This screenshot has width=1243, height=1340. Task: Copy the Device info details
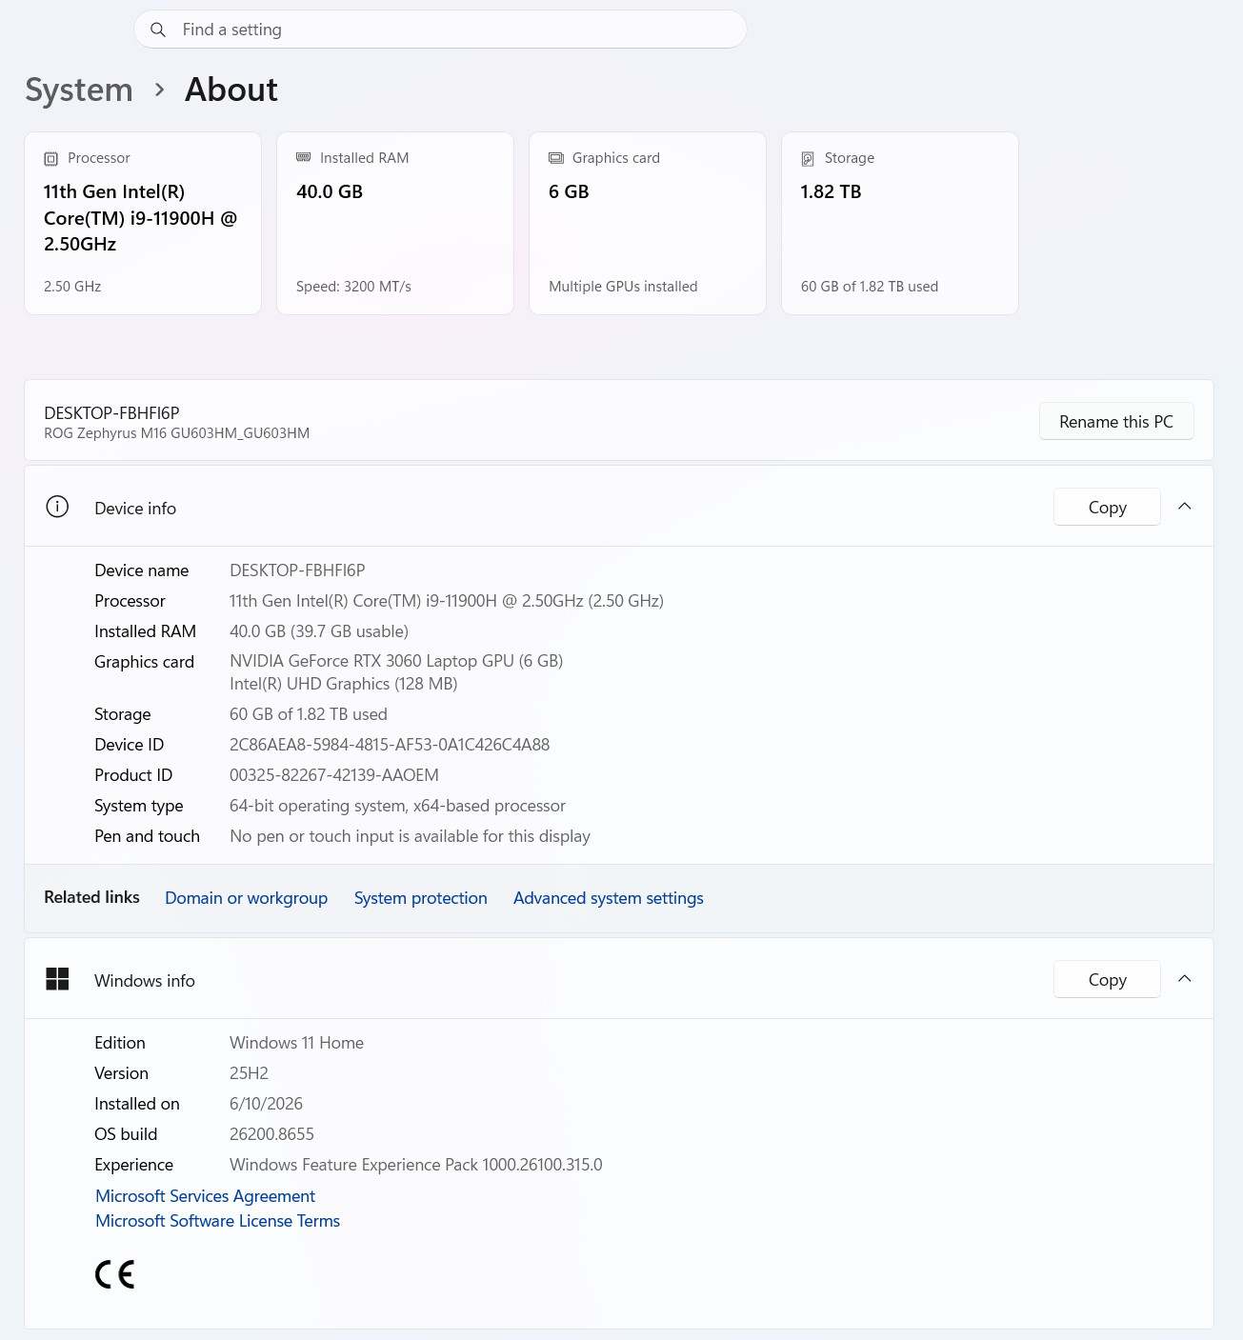coord(1107,507)
